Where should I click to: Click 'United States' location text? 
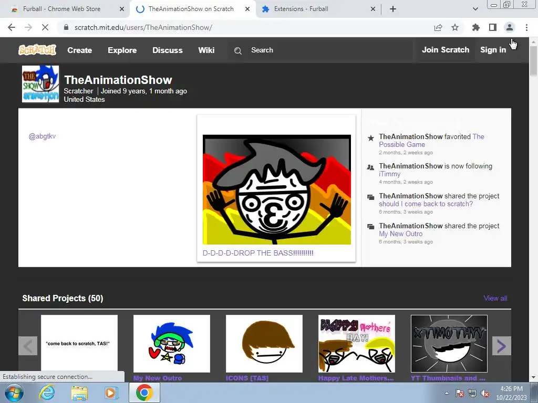point(84,99)
